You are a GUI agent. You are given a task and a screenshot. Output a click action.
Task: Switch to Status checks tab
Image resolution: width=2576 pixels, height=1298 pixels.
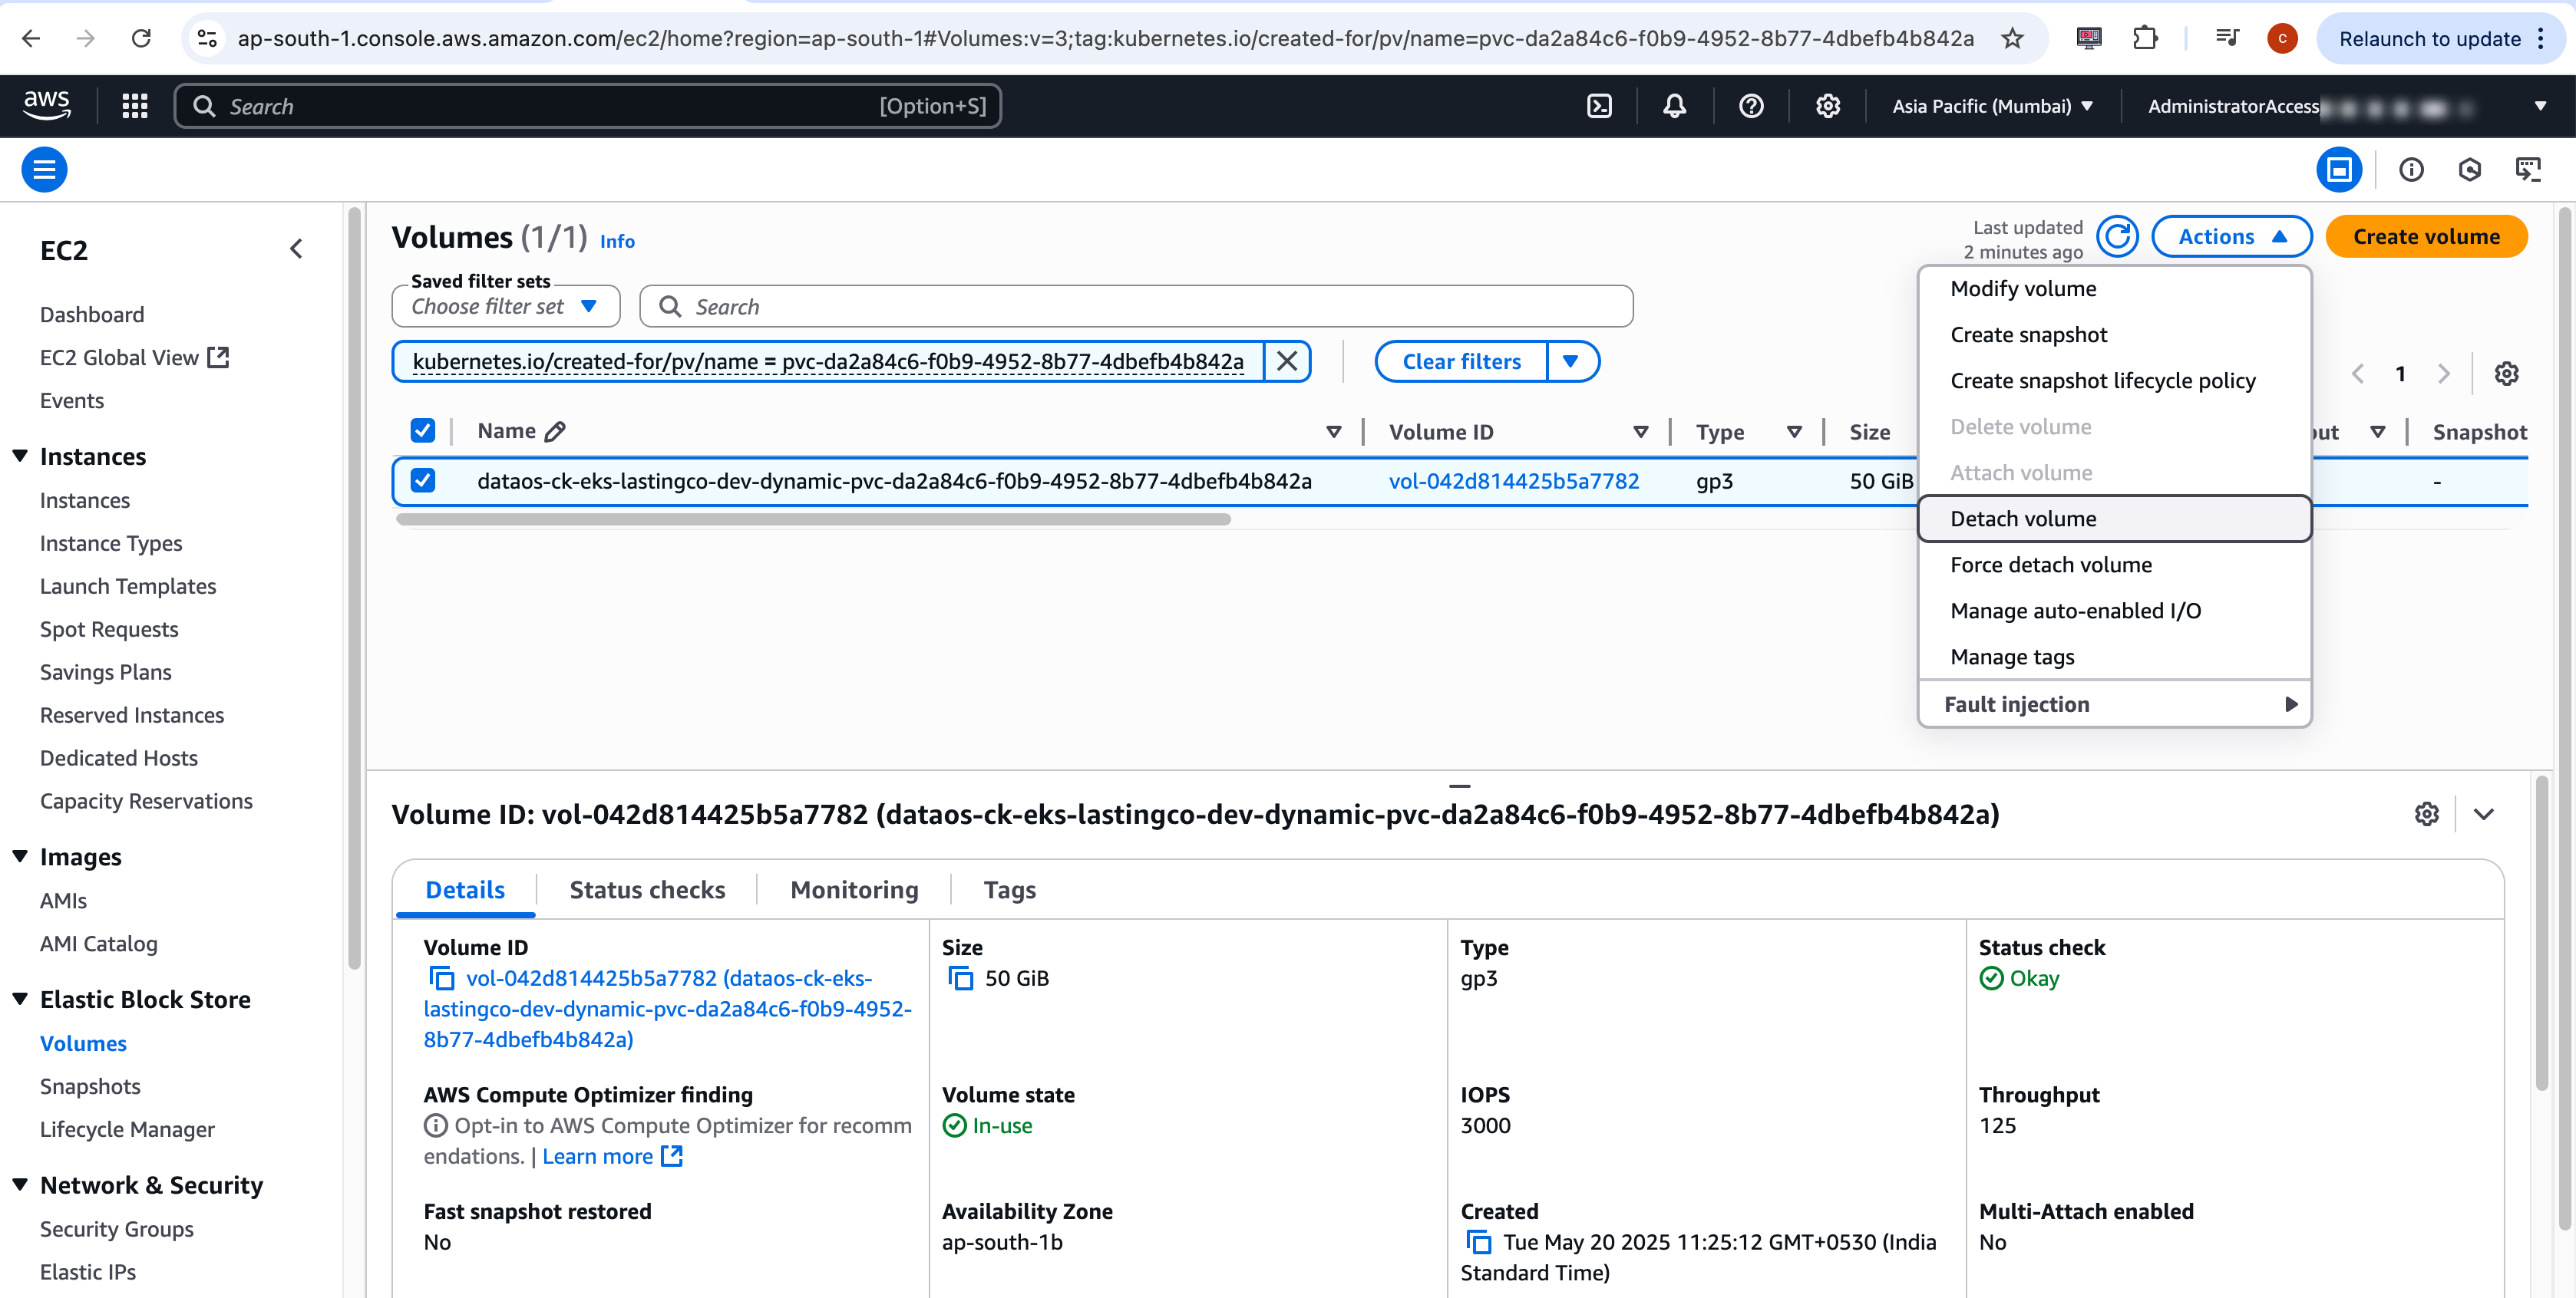click(647, 891)
